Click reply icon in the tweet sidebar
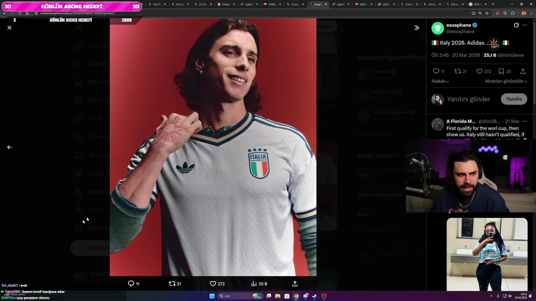This screenshot has width=536, height=301. point(436,71)
